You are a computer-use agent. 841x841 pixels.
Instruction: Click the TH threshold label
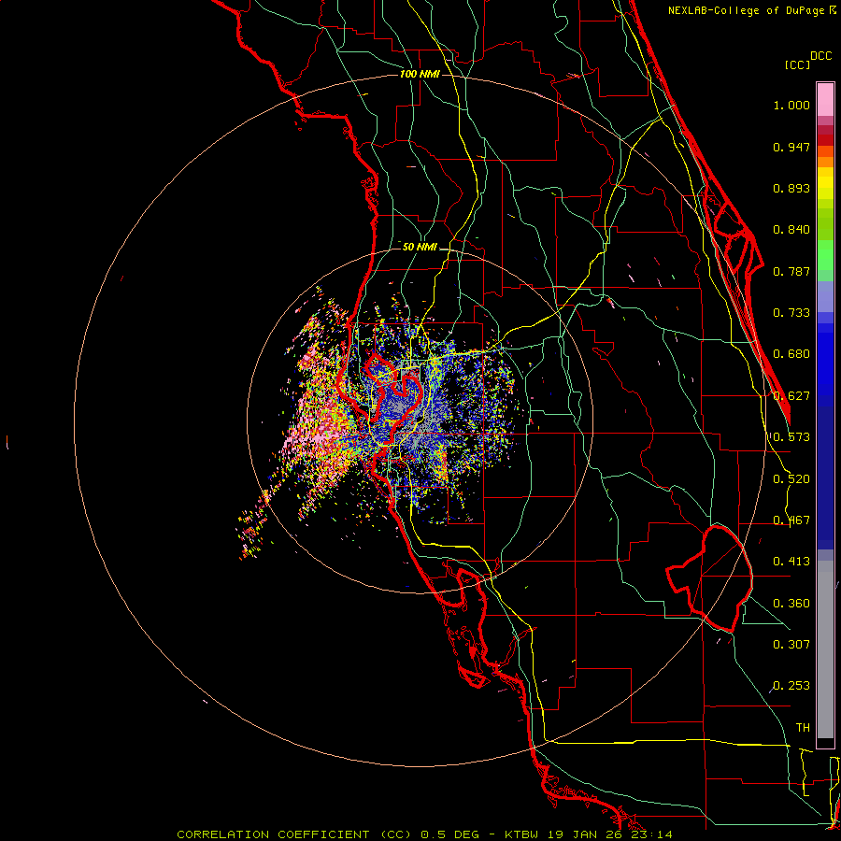(803, 728)
